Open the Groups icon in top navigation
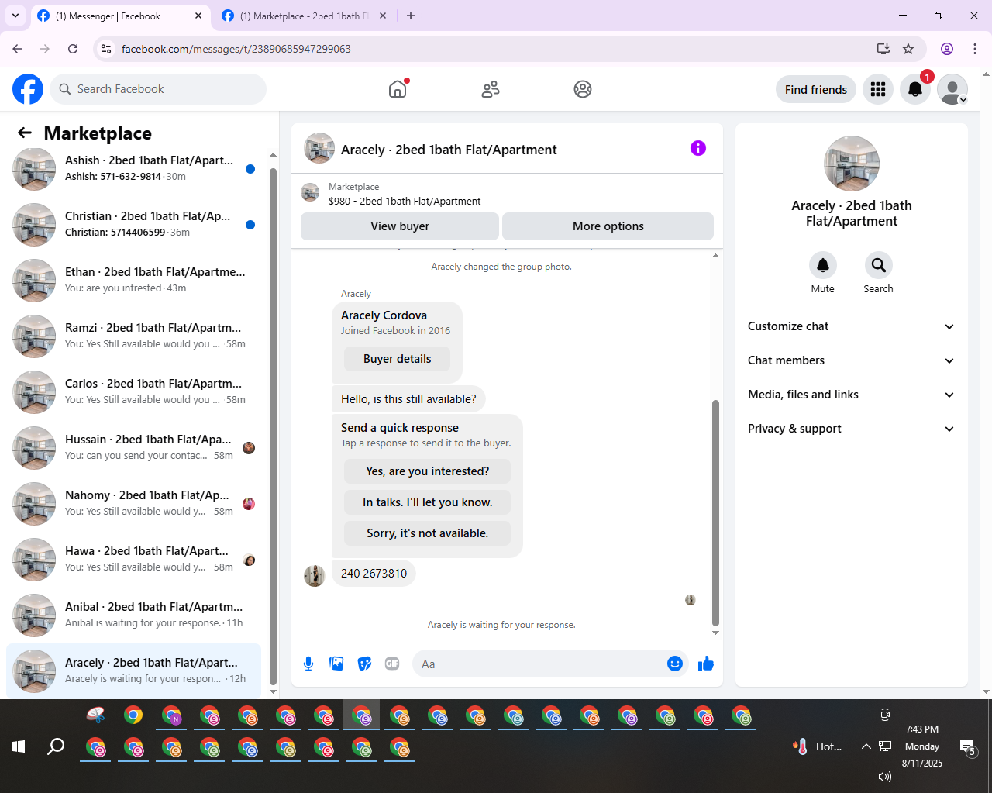The image size is (992, 793). coord(583,89)
